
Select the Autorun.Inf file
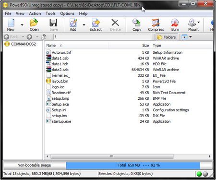[61, 52]
